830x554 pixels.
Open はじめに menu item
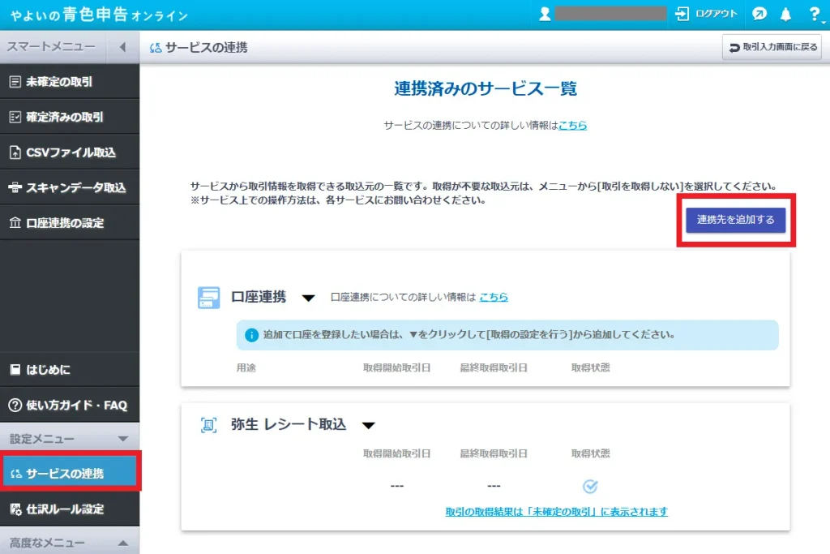(x=70, y=370)
